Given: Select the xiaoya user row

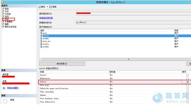Looking at the screenshot, I should coord(115,44).
